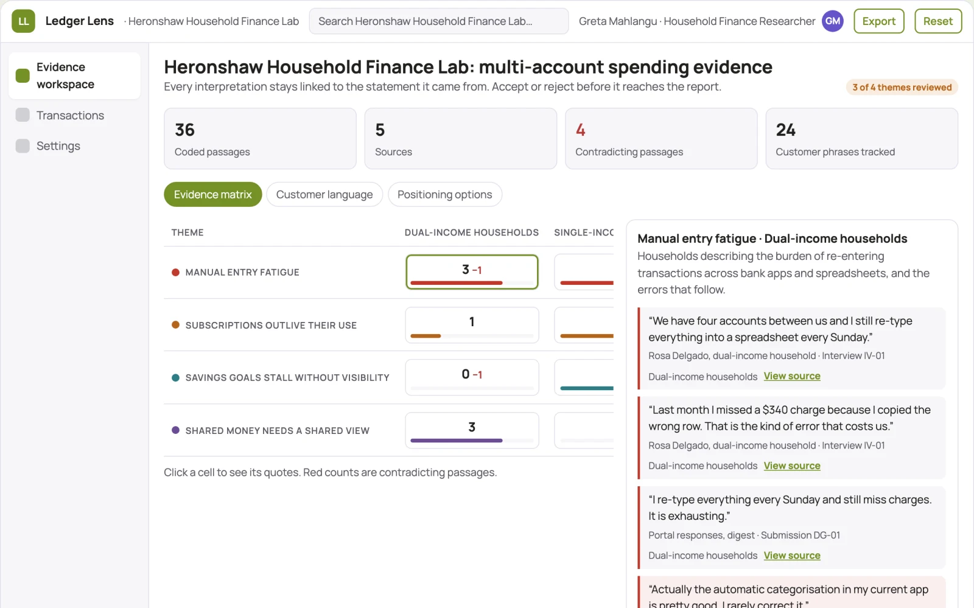Click the Reset button

coord(937,21)
